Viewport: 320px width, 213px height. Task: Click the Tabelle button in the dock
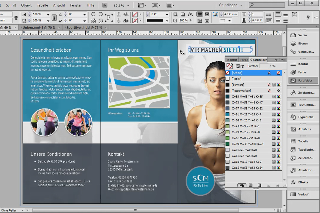coord(303,141)
